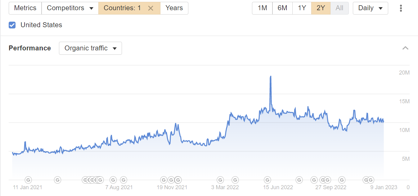Click the Countries: 1 filter button
The image size is (418, 196).
click(x=122, y=8)
